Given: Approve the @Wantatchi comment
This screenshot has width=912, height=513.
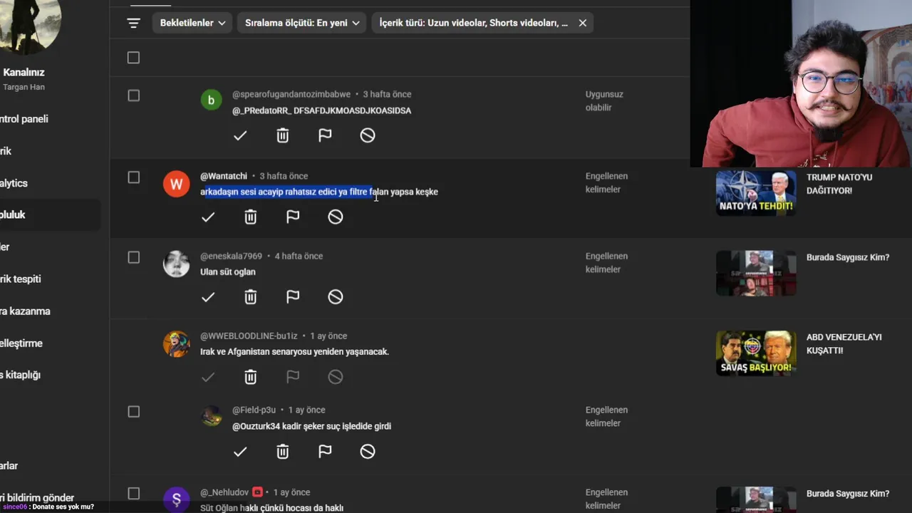Looking at the screenshot, I should (208, 217).
